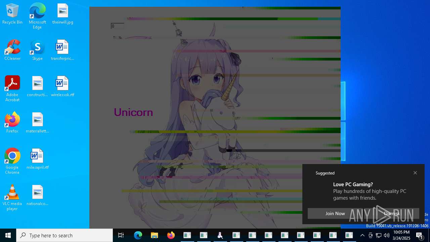Switch to Firefox on the taskbar
The width and height of the screenshot is (430, 242).
click(x=171, y=235)
